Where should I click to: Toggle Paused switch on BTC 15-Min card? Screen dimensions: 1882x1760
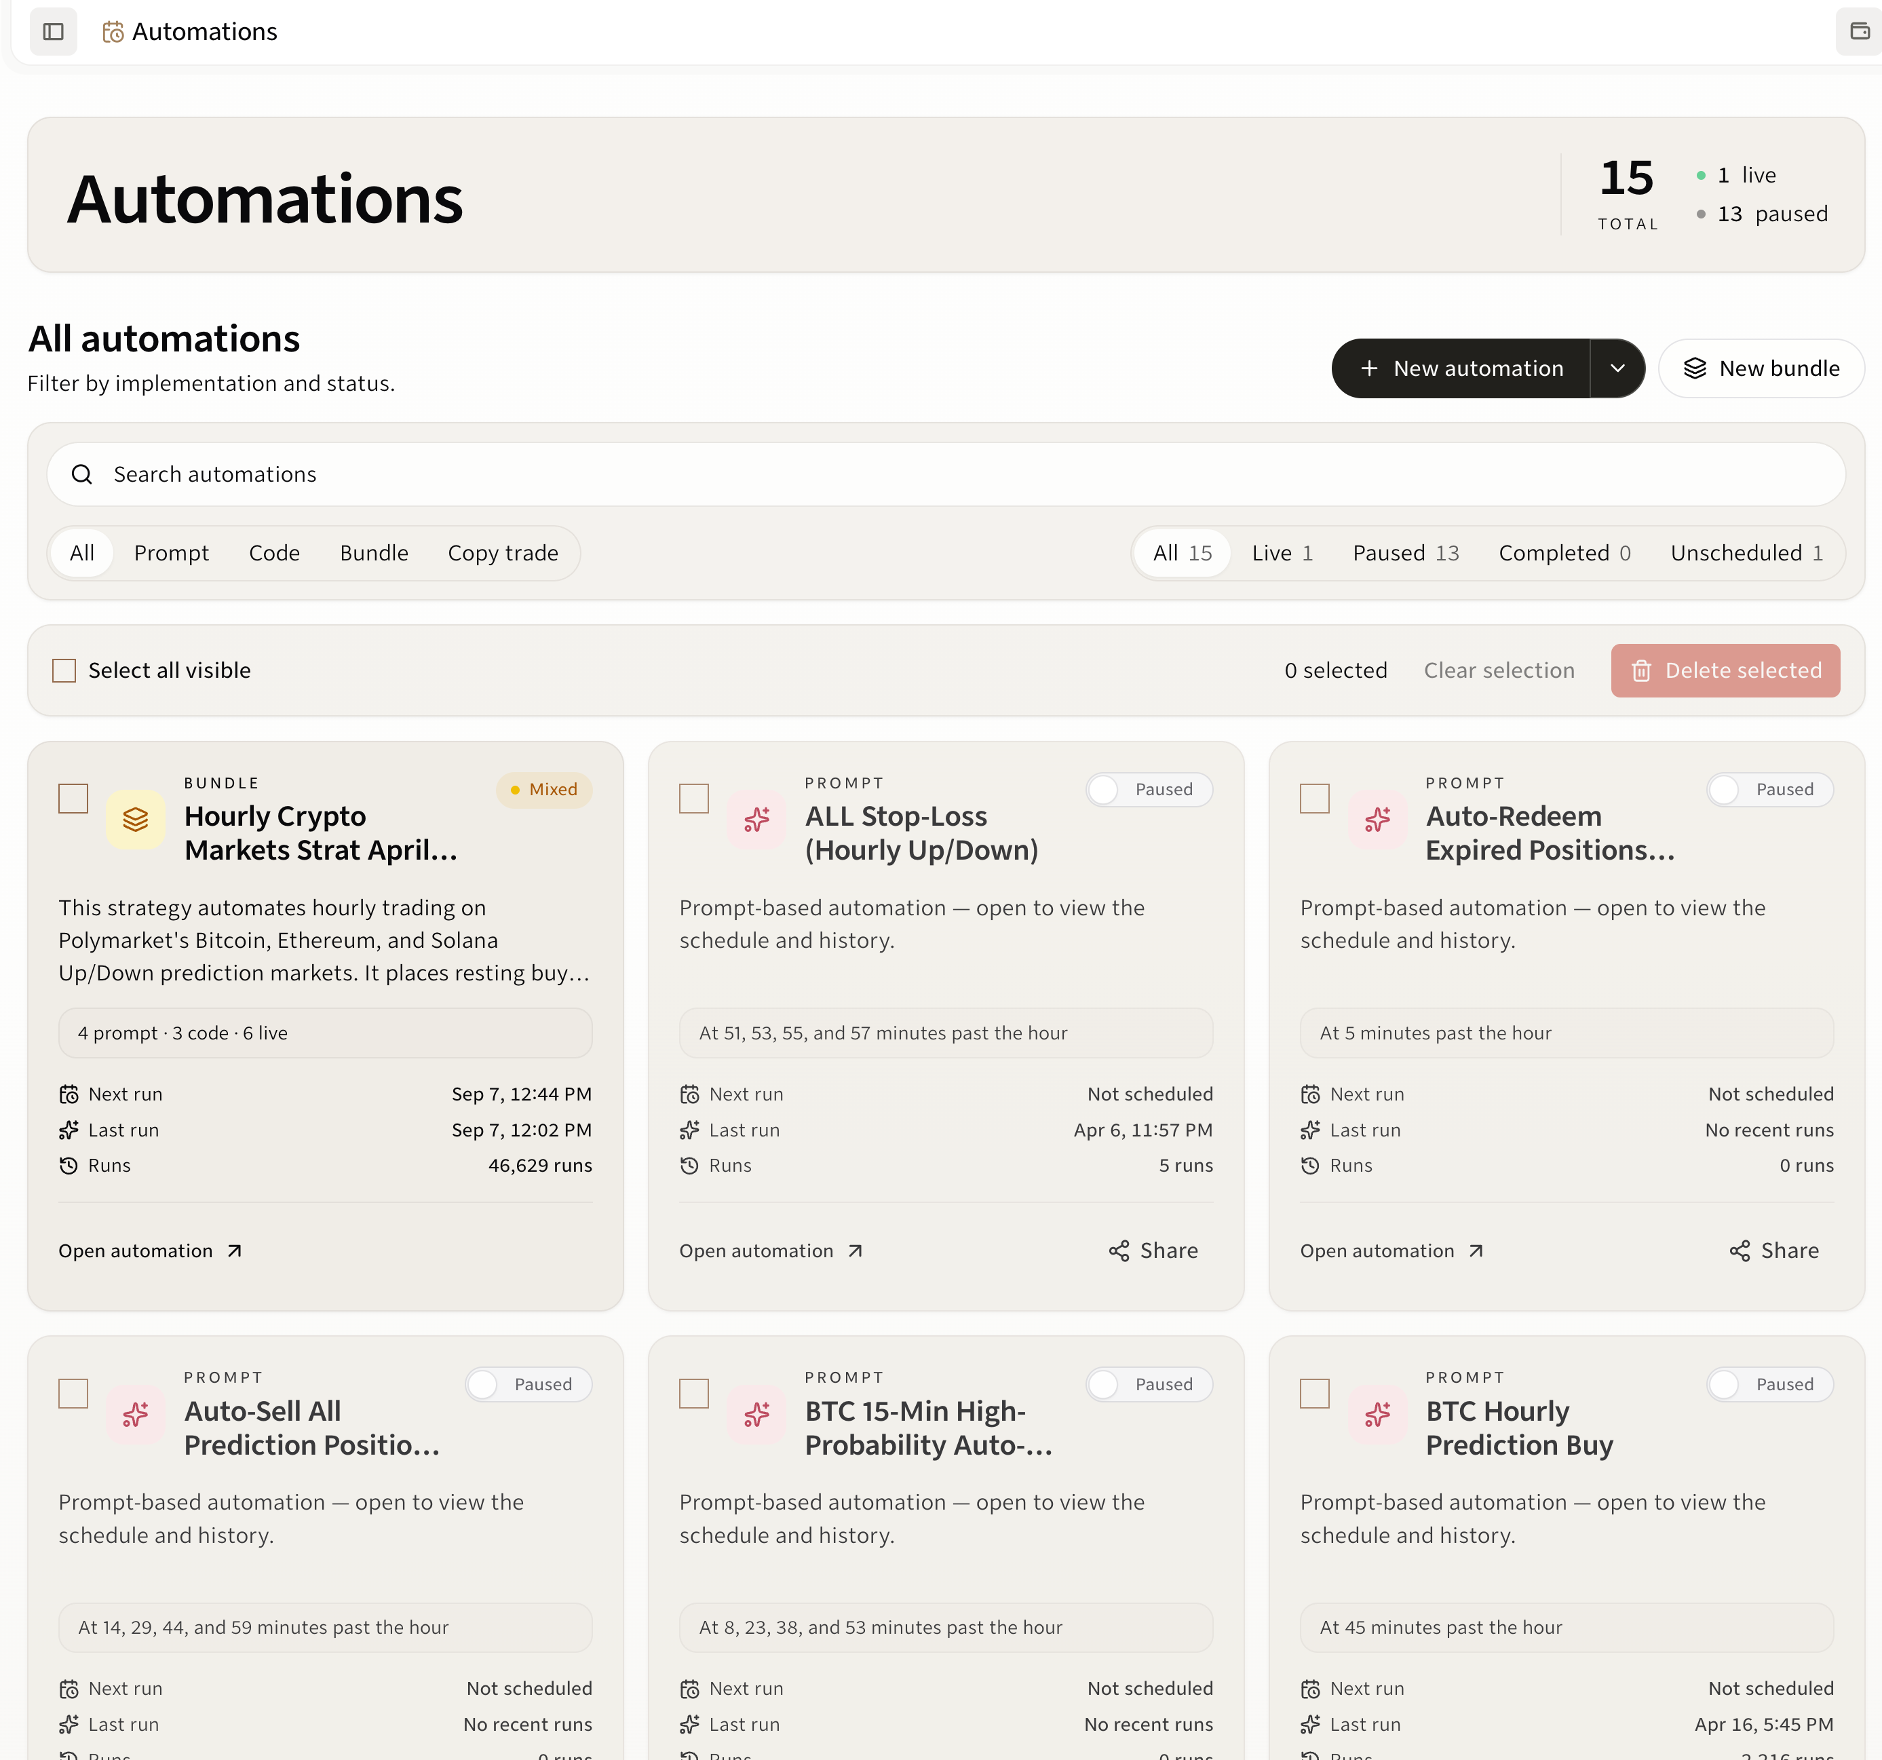point(1149,1384)
